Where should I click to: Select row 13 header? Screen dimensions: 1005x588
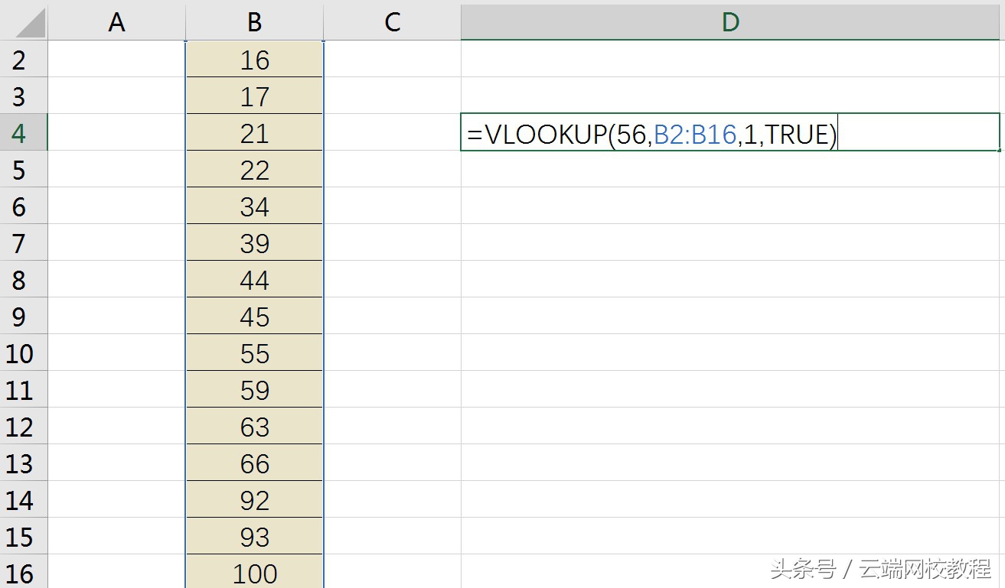24,463
